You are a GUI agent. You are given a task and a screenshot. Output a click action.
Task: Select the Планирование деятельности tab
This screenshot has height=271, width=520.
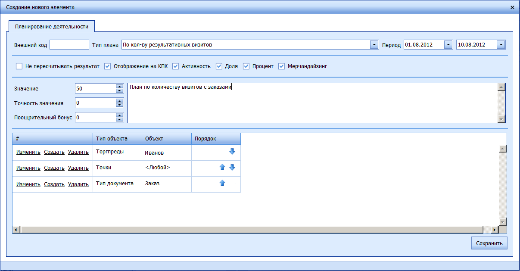[x=52, y=27]
